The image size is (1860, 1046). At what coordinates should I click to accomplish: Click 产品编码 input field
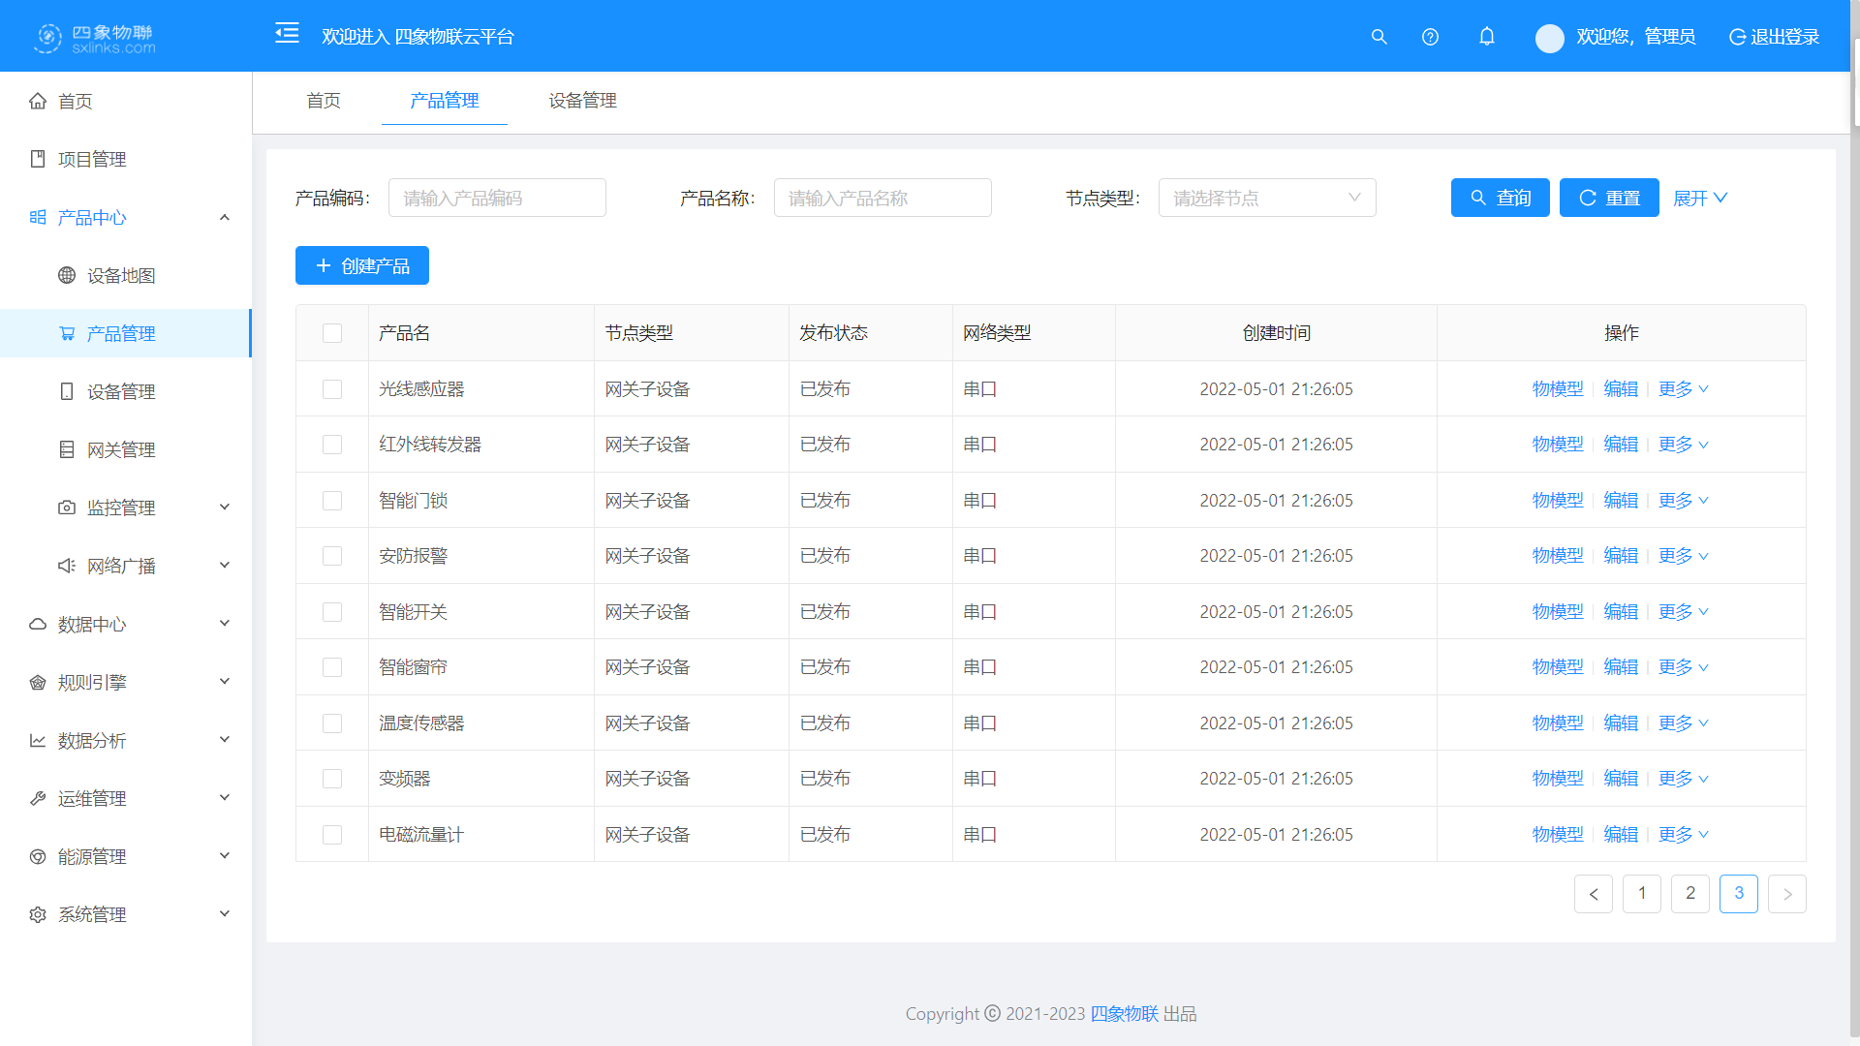pos(498,198)
